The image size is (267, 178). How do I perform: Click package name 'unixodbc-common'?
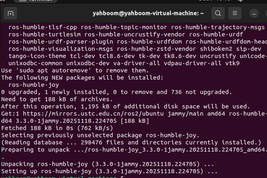coord(35,63)
